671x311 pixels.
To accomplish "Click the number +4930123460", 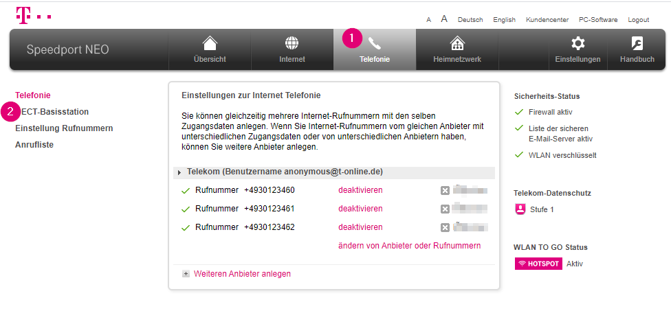I will pyautogui.click(x=269, y=190).
